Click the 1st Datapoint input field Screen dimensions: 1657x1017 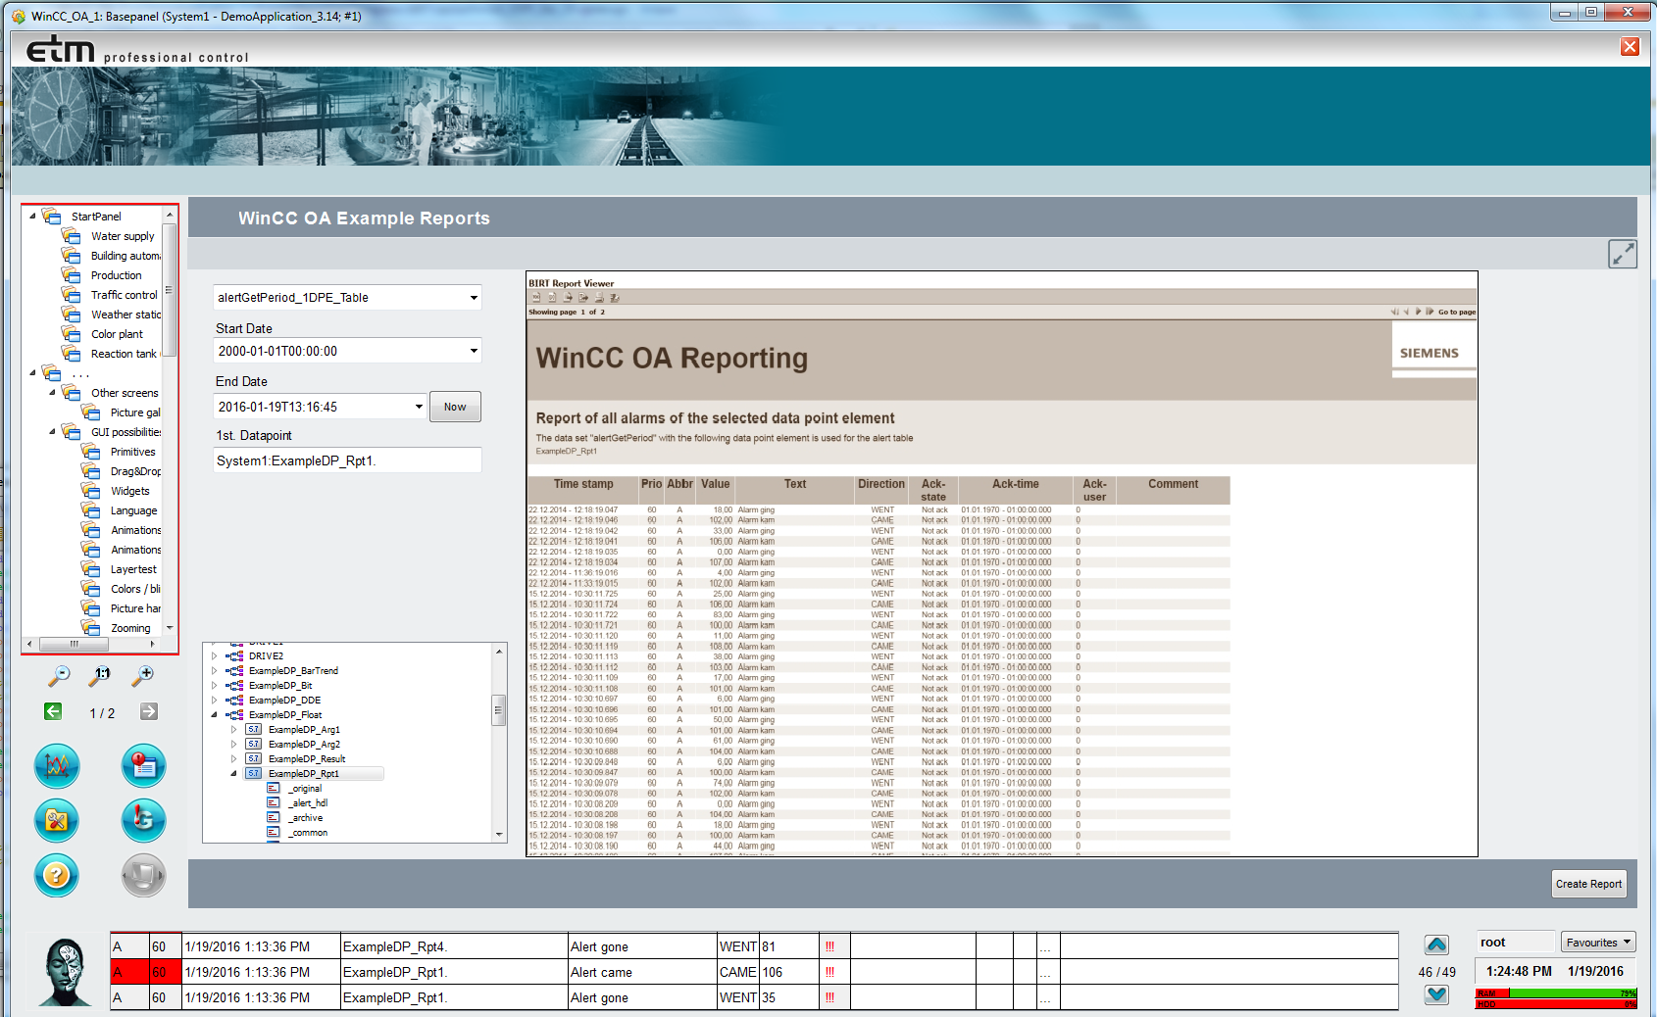coord(347,460)
